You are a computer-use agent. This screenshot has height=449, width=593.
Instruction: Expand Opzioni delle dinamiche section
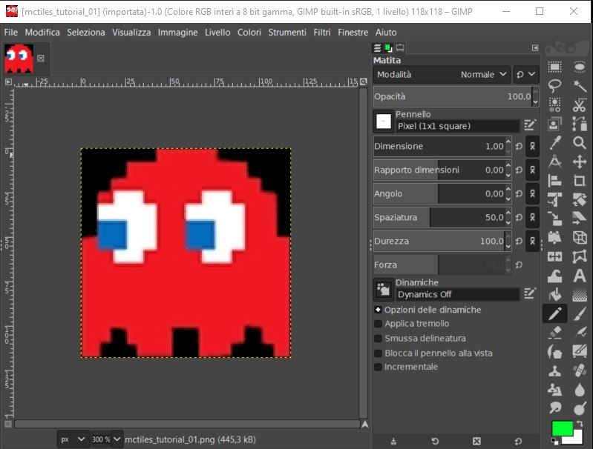click(379, 310)
